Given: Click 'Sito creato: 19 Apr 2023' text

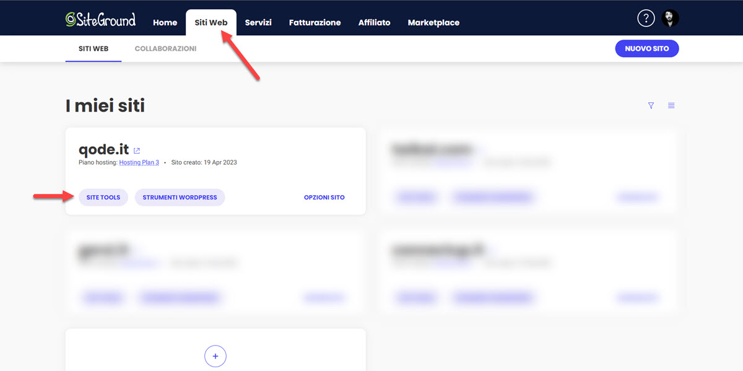Looking at the screenshot, I should pyautogui.click(x=204, y=163).
